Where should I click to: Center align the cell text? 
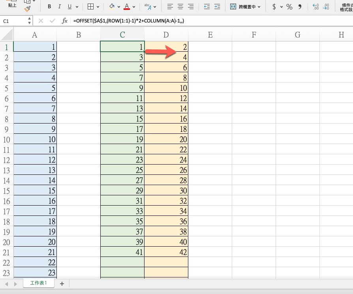click(x=180, y=7)
